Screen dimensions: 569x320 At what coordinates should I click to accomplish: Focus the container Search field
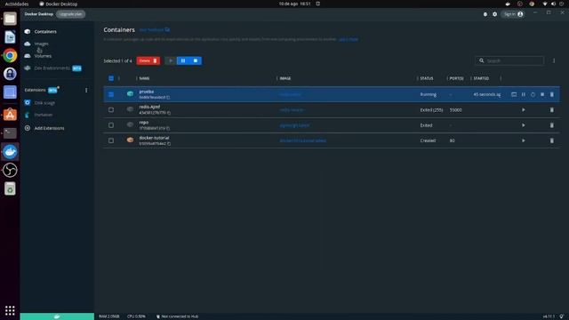pos(509,60)
